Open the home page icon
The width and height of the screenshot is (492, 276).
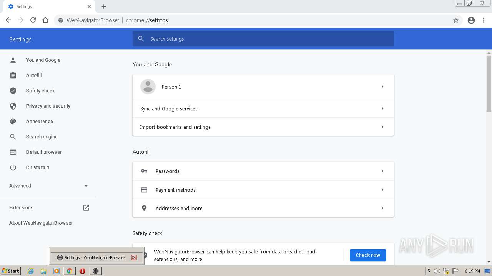click(x=45, y=20)
